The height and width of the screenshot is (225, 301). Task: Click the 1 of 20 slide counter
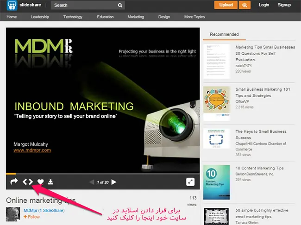coord(103,182)
